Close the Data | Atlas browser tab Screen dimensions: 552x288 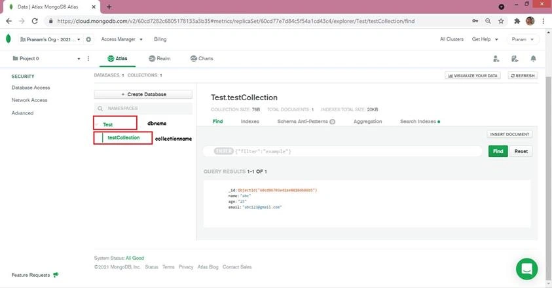pyautogui.click(x=94, y=7)
